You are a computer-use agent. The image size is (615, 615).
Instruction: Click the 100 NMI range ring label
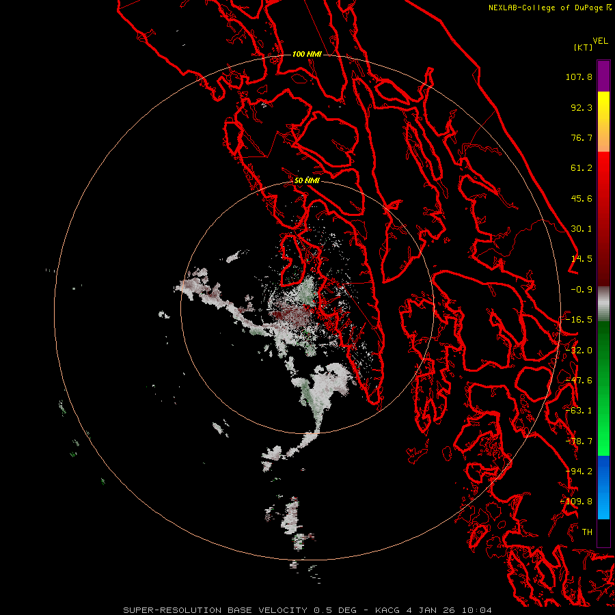pos(307,54)
